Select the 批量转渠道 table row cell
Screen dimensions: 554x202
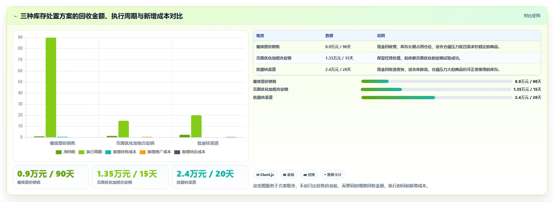pyautogui.click(x=266, y=70)
